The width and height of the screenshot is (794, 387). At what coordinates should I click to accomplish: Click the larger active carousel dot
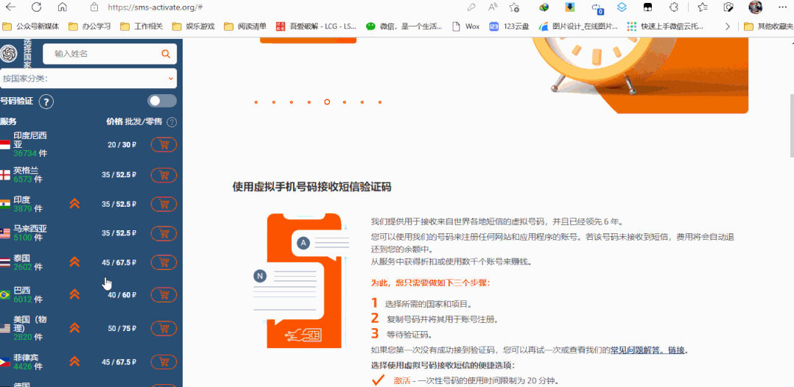tap(326, 102)
